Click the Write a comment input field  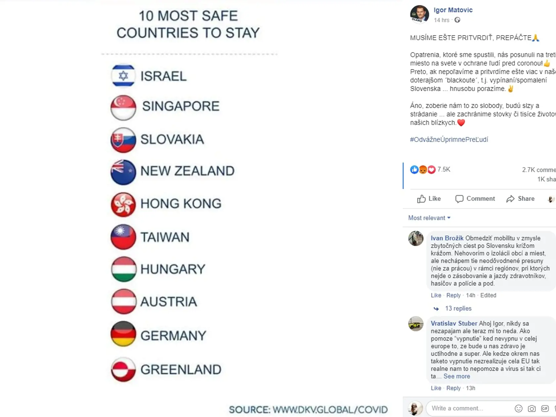470,408
